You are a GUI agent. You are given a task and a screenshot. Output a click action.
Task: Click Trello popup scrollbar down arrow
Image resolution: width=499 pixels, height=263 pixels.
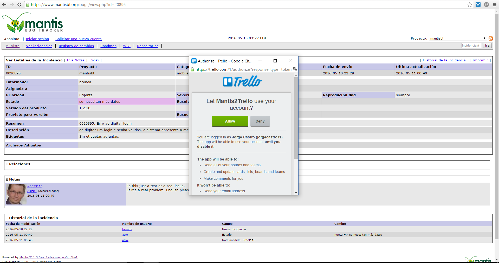point(296,193)
